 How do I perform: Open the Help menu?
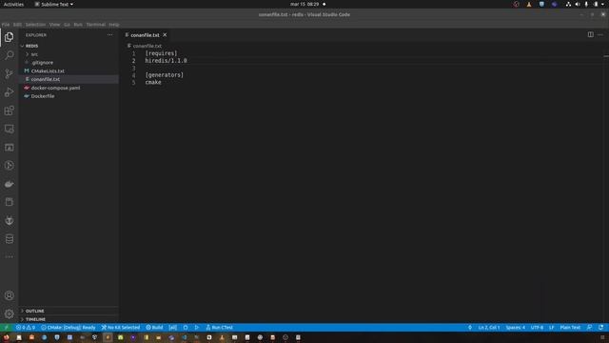coord(114,25)
